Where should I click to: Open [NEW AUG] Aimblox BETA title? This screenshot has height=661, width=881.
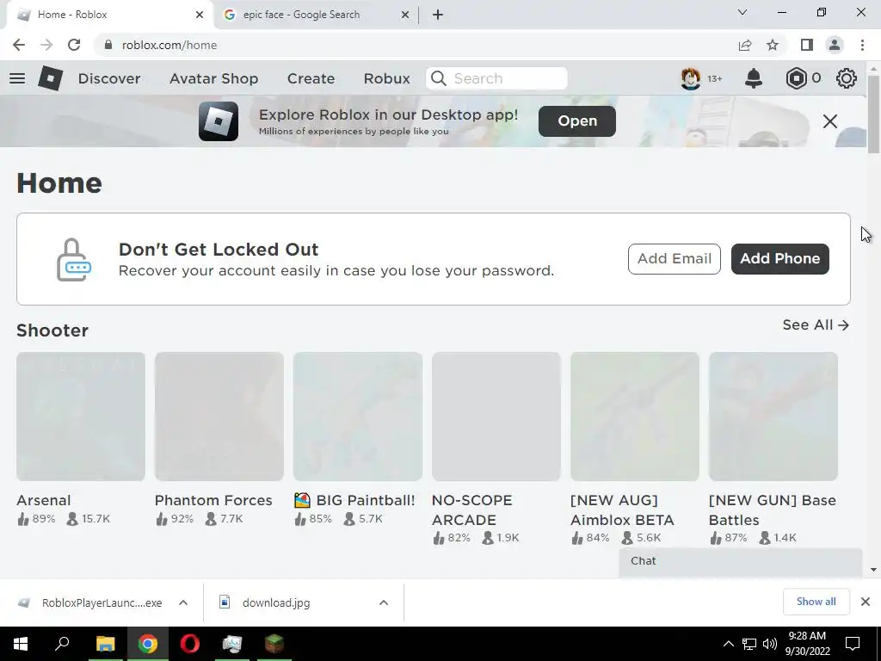click(622, 510)
